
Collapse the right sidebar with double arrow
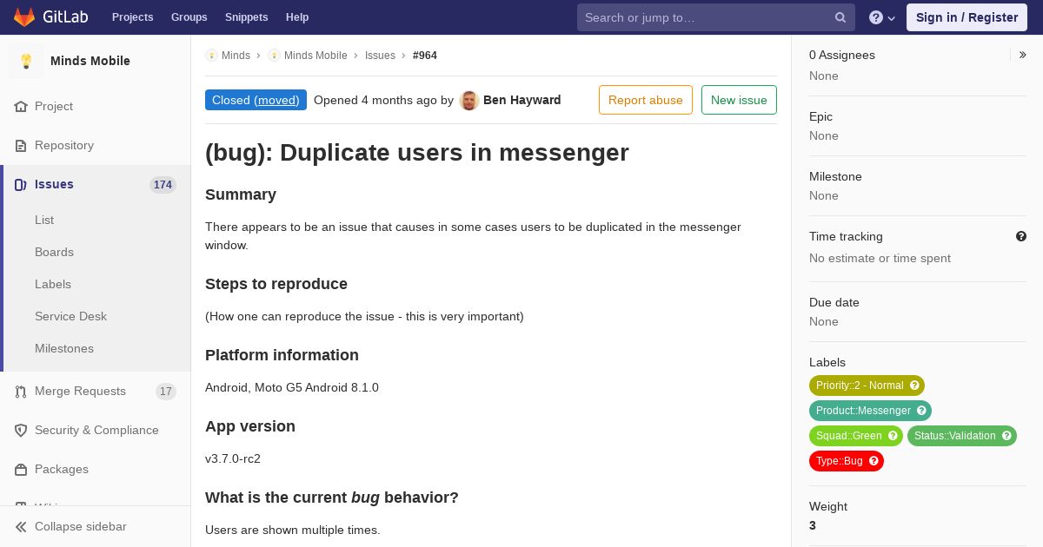1022,55
